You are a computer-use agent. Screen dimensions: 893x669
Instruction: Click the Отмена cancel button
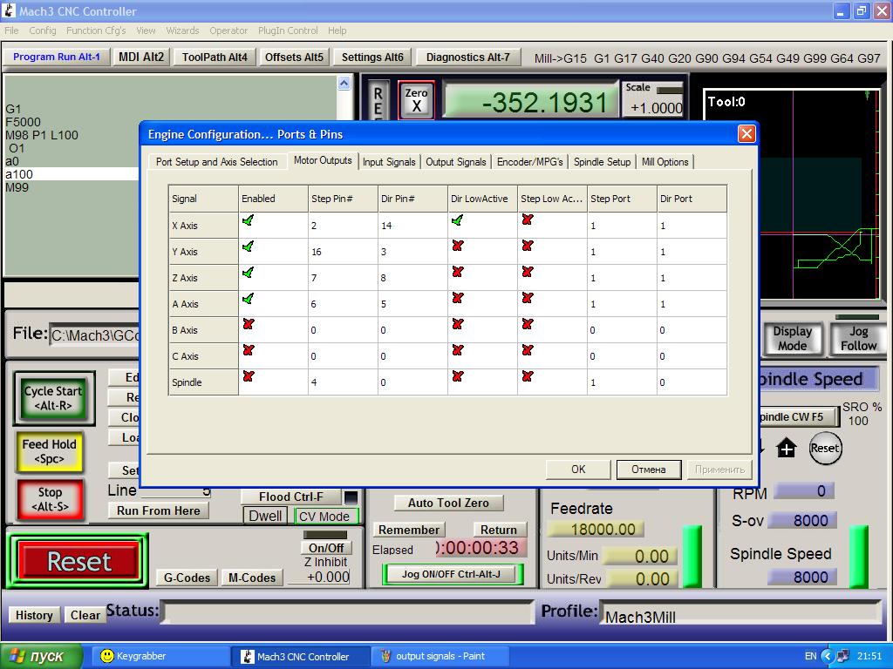pyautogui.click(x=649, y=470)
